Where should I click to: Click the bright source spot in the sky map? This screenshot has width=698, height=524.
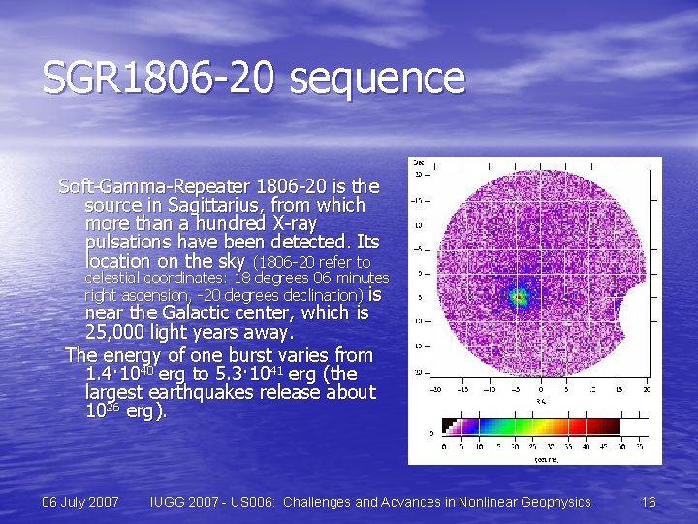tap(518, 296)
